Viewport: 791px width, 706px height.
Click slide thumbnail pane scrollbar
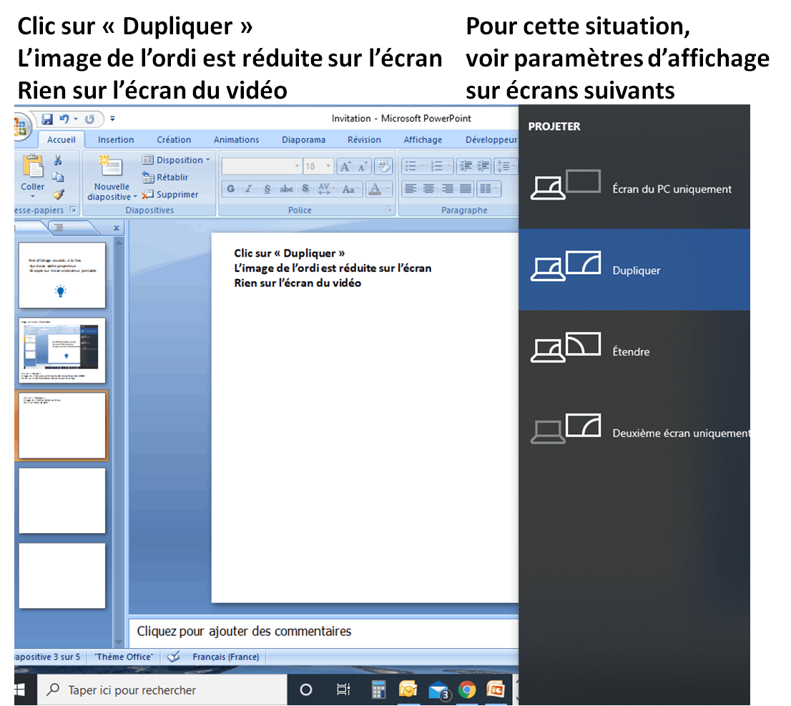click(x=119, y=443)
